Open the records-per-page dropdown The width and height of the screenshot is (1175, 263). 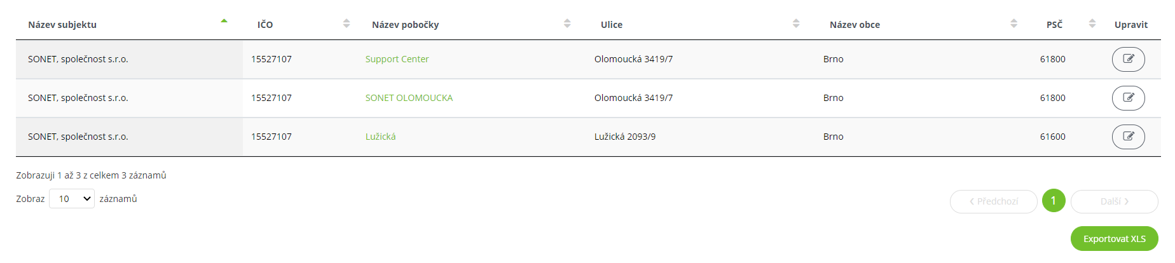click(x=72, y=199)
